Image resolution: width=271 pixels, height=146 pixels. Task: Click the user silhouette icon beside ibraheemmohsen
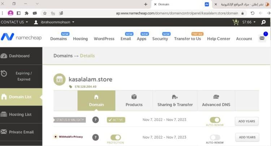pos(36,22)
